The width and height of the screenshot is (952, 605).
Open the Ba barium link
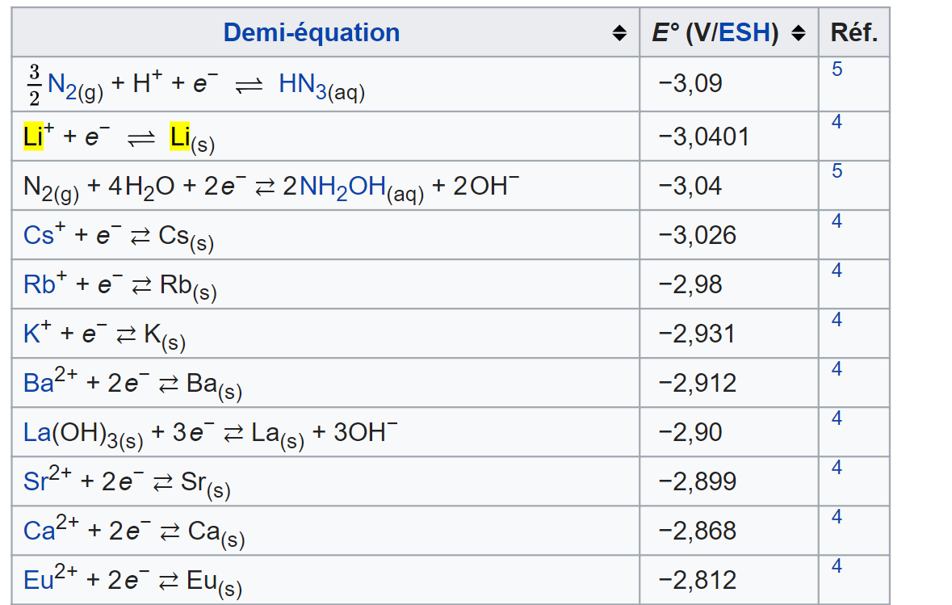click(38, 383)
